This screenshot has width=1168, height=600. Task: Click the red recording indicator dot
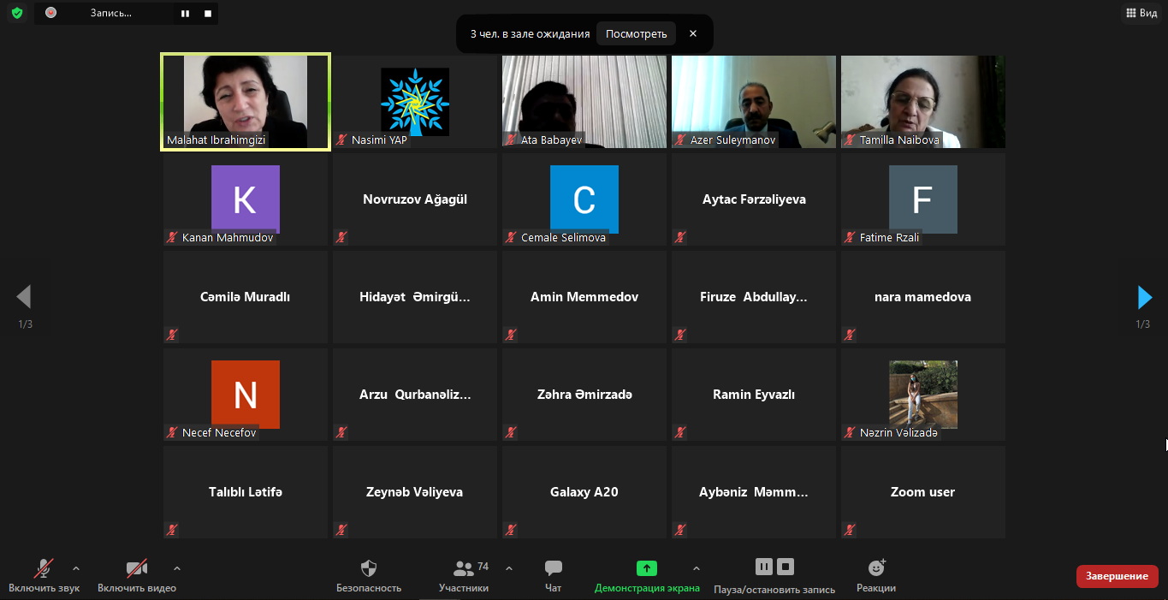(x=50, y=13)
